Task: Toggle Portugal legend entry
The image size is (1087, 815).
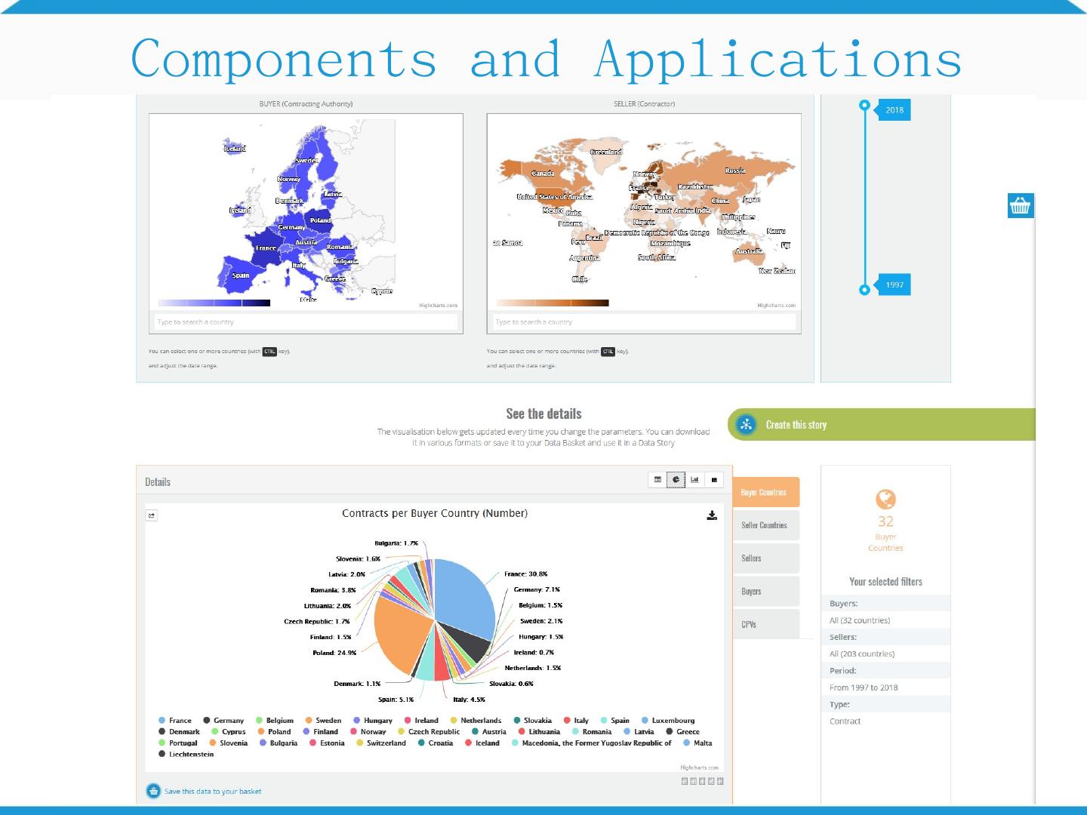Action: [178, 743]
